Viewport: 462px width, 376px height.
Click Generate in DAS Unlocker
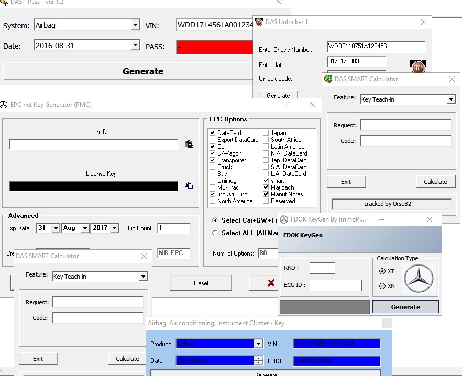(x=278, y=95)
